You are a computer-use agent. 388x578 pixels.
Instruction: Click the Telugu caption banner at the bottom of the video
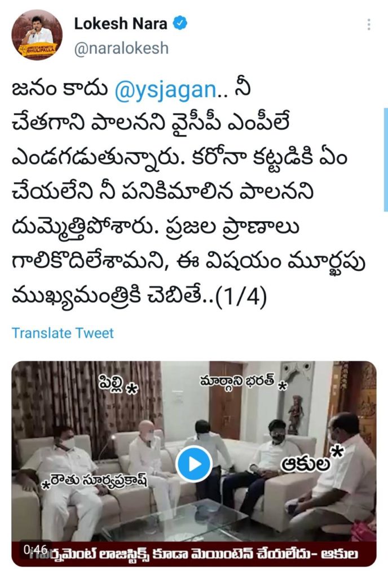pos(194,554)
